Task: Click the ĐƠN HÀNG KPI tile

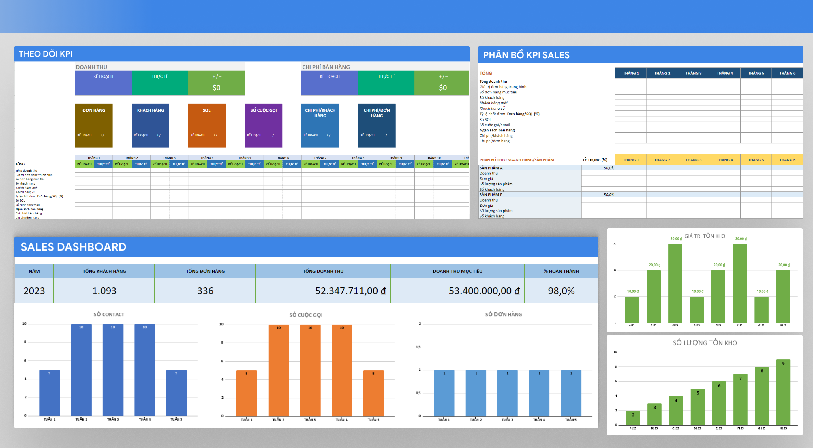Action: coord(94,125)
